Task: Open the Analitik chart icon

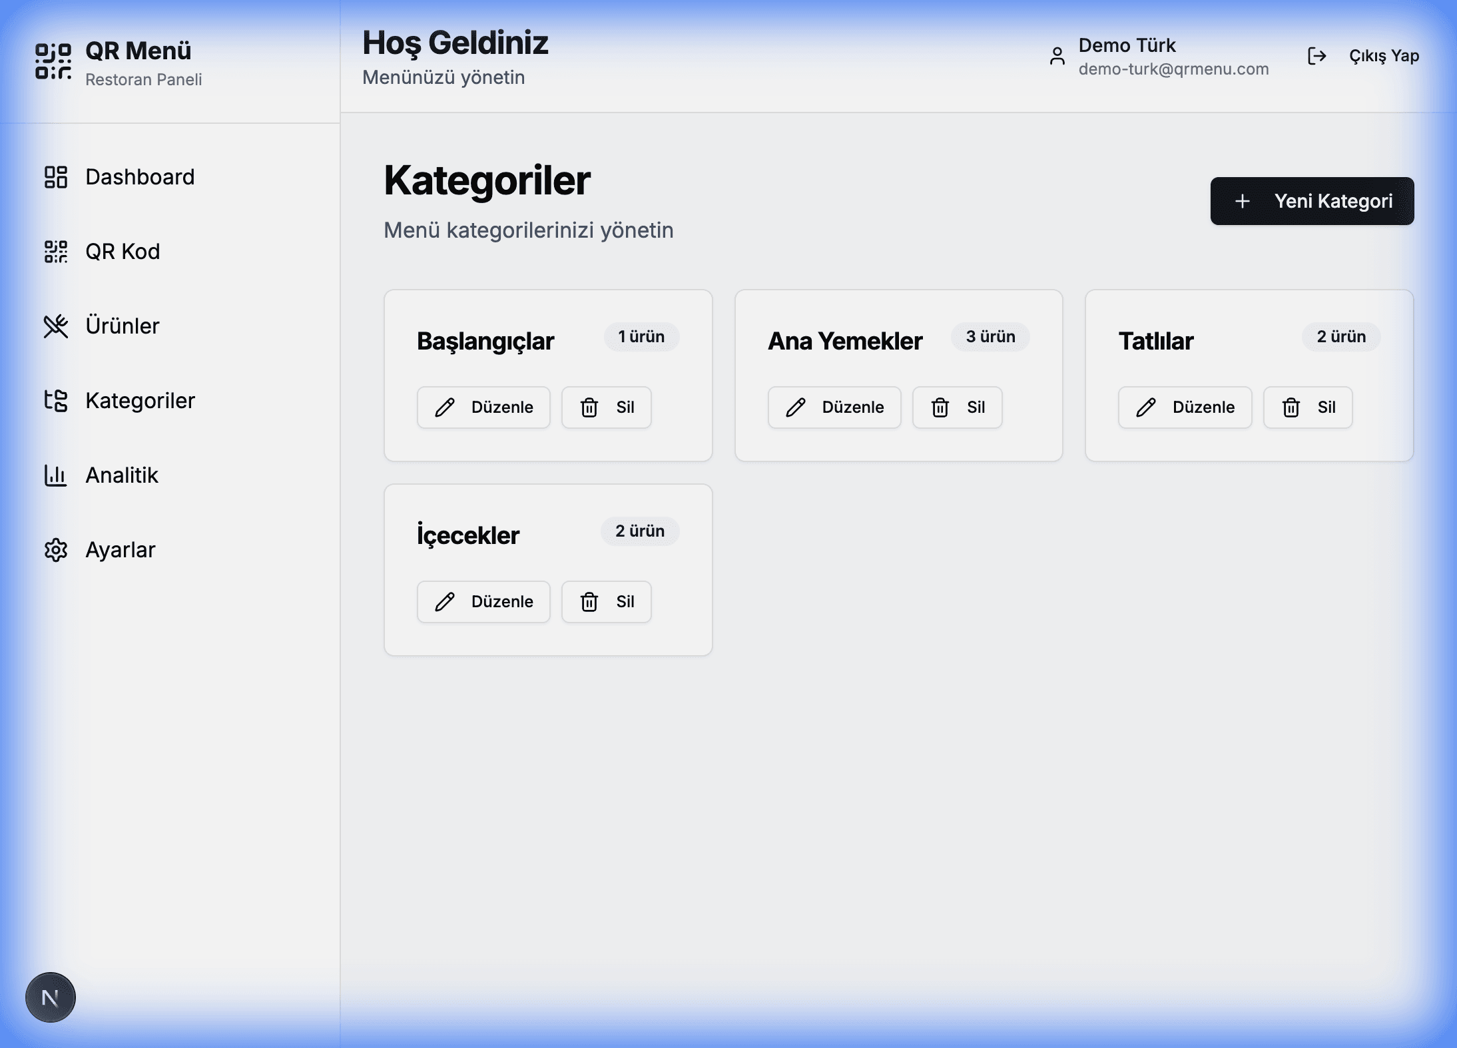Action: point(56,475)
